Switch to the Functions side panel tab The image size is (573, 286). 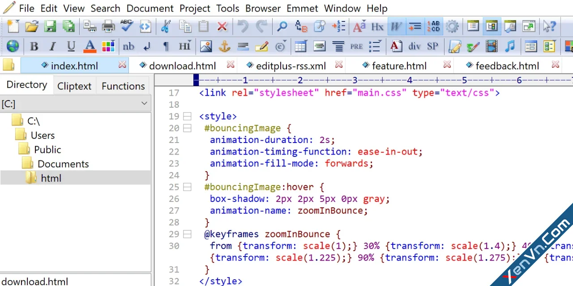pyautogui.click(x=123, y=86)
